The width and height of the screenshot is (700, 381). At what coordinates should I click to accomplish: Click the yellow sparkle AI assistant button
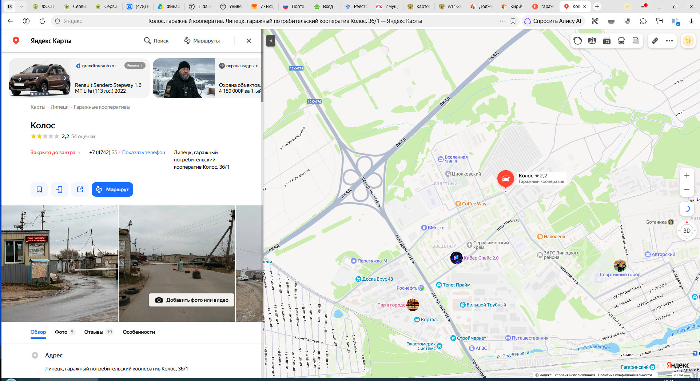tap(688, 41)
